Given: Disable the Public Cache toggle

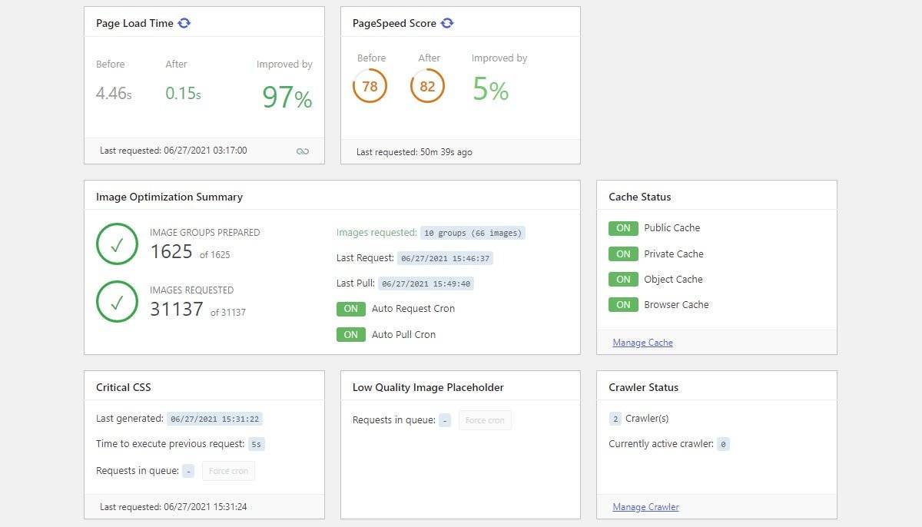Looking at the screenshot, I should tap(623, 228).
